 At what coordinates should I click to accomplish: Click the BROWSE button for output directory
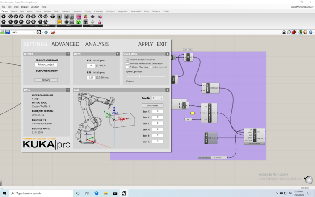46,80
